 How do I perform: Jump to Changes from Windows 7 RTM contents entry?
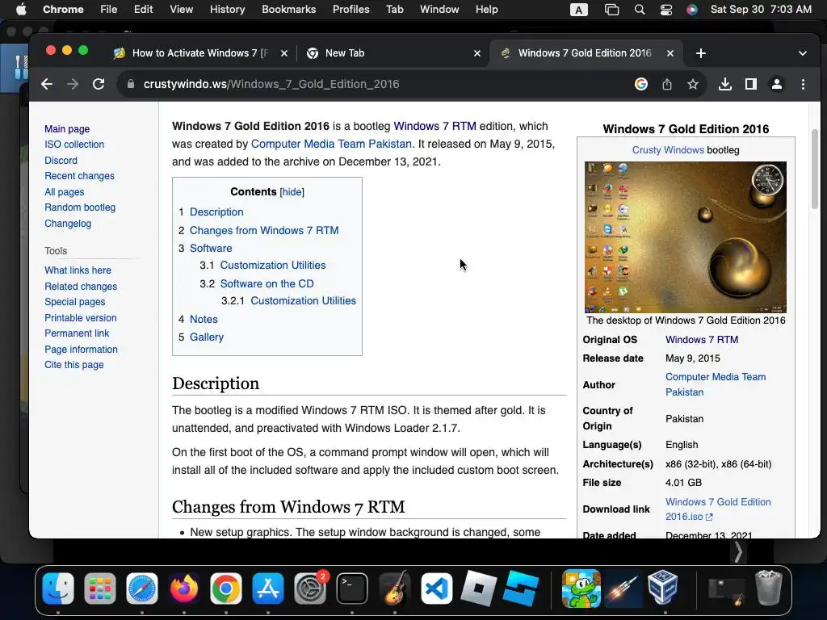(x=264, y=230)
